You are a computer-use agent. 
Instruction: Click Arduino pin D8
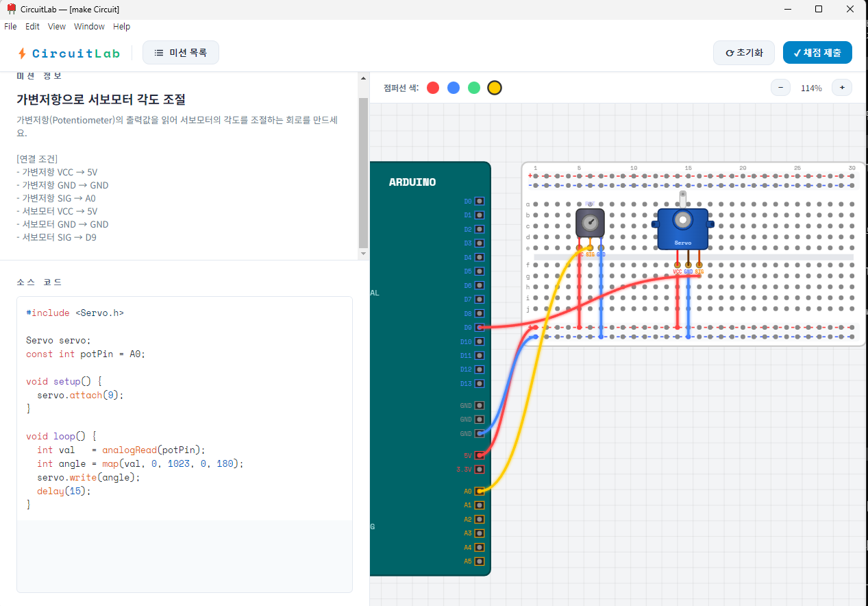tap(480, 314)
